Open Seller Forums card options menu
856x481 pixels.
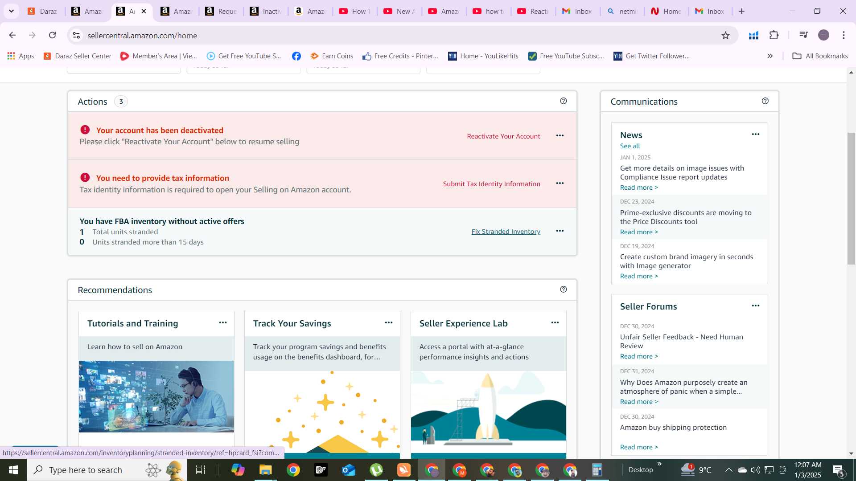pos(756,306)
